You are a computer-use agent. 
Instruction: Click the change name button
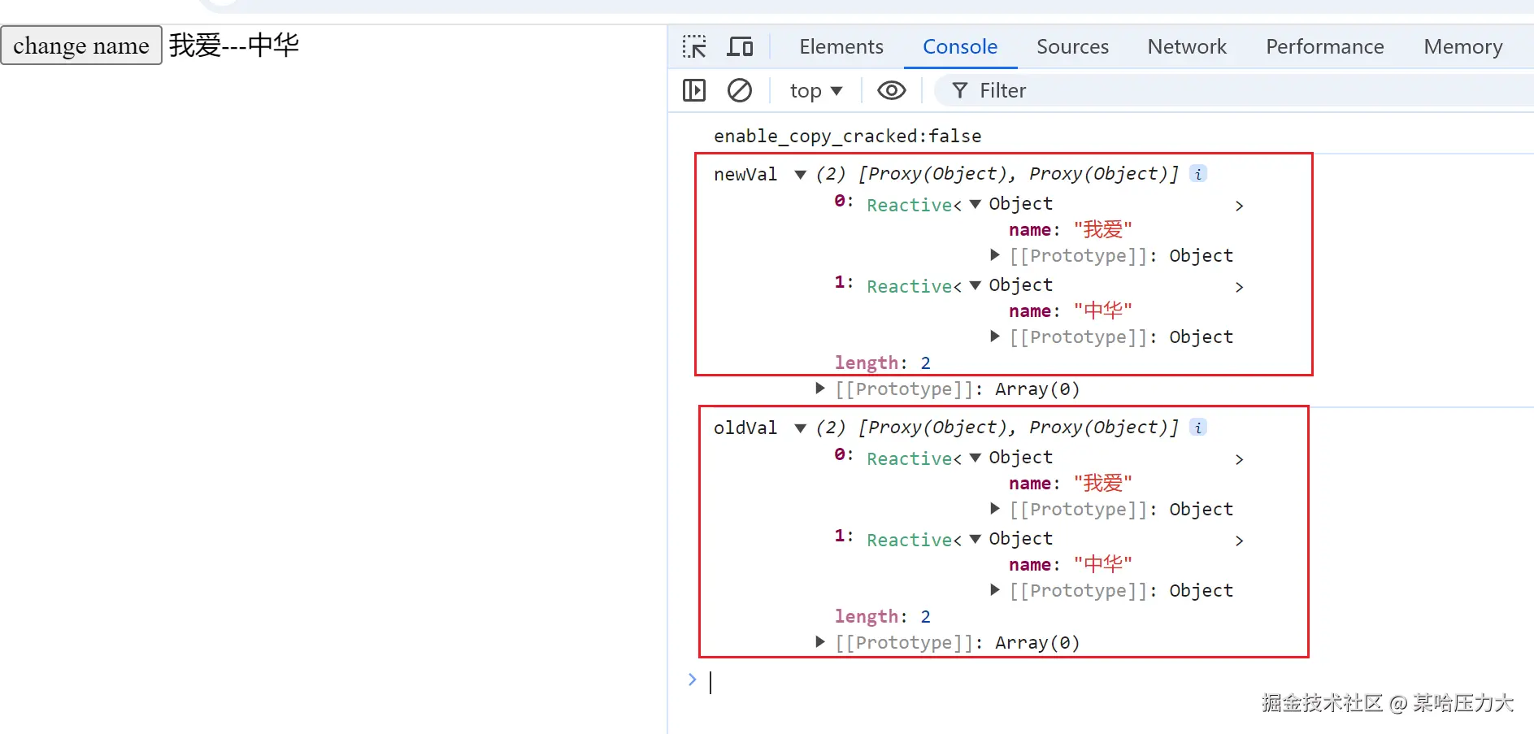point(81,46)
